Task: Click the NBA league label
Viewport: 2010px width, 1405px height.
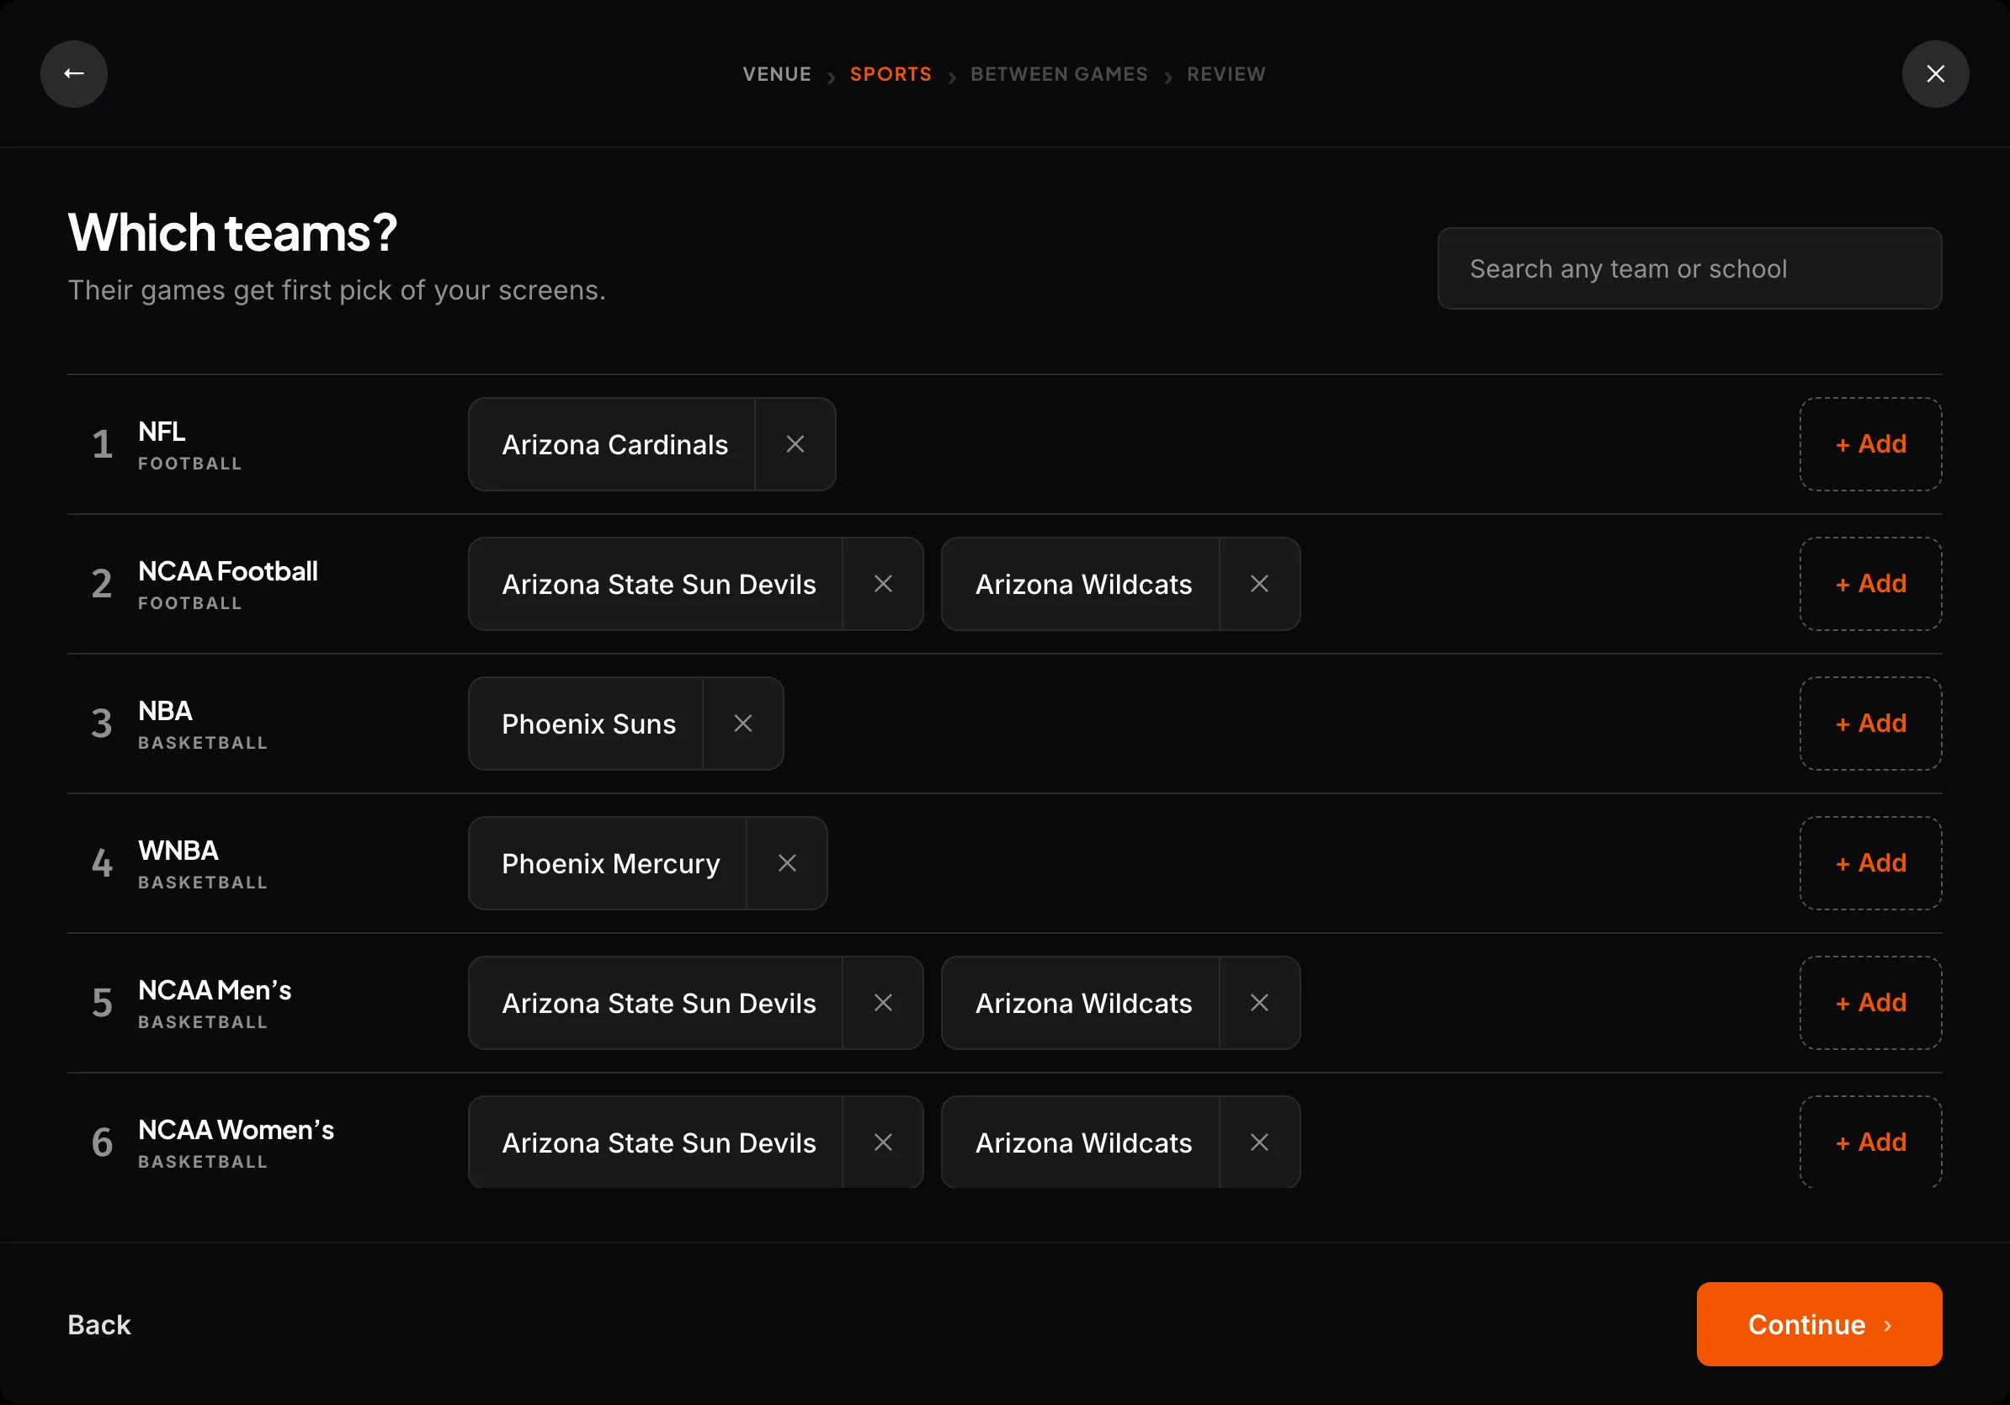Action: tap(166, 710)
